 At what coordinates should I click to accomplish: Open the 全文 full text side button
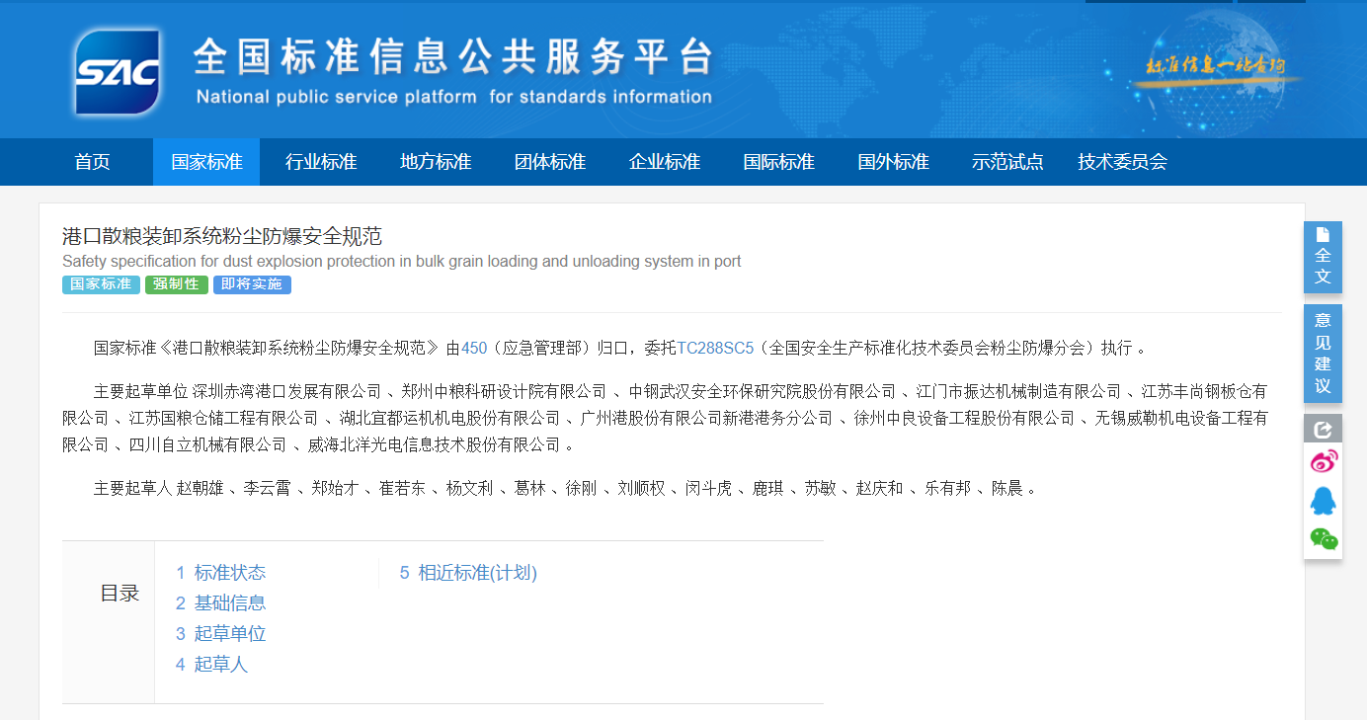(1324, 257)
